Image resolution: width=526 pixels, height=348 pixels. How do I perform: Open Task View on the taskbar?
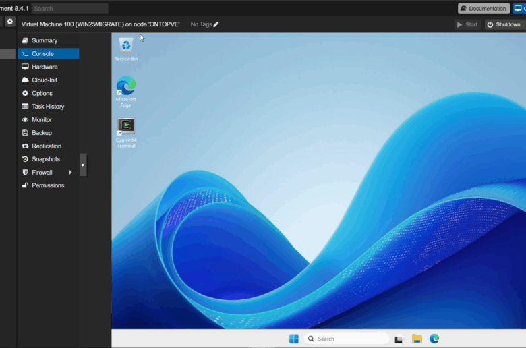[x=399, y=339]
